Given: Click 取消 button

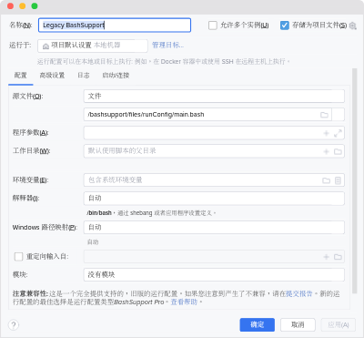Looking at the screenshot, I should coord(298,325).
